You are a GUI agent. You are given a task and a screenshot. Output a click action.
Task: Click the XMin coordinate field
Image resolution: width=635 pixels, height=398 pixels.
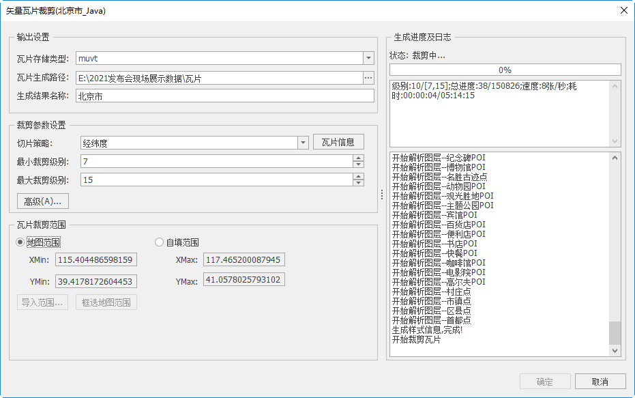tap(96, 260)
